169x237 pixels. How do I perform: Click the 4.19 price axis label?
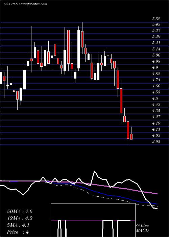coord(156,123)
